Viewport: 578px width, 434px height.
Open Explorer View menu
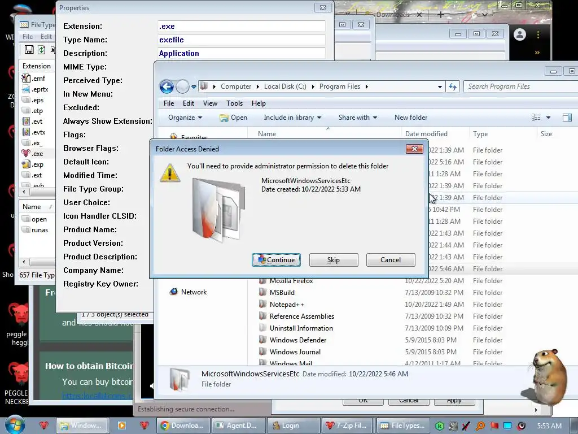pos(210,103)
